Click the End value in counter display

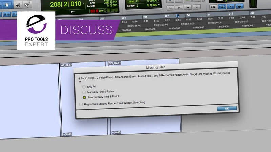110,3
